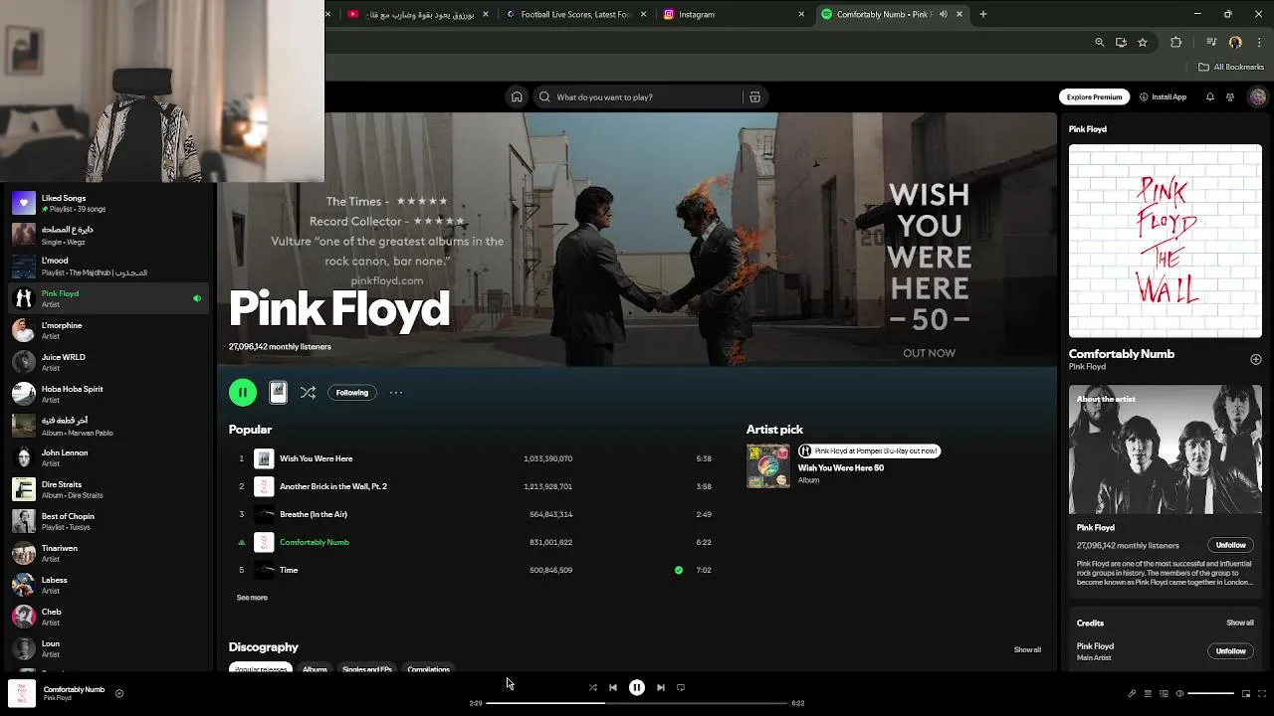
Task: Pause Pink Floyd with green button
Action: point(243,392)
